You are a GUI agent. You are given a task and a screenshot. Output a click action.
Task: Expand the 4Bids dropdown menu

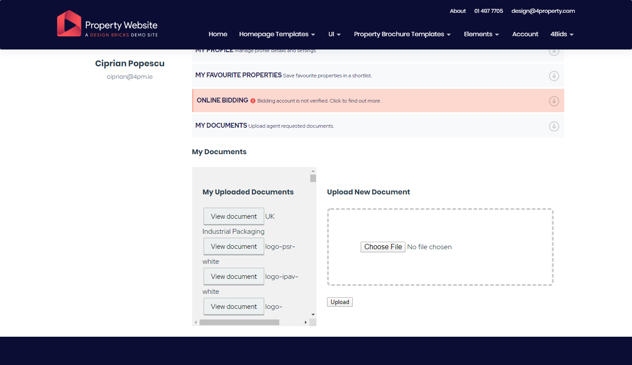tap(562, 34)
